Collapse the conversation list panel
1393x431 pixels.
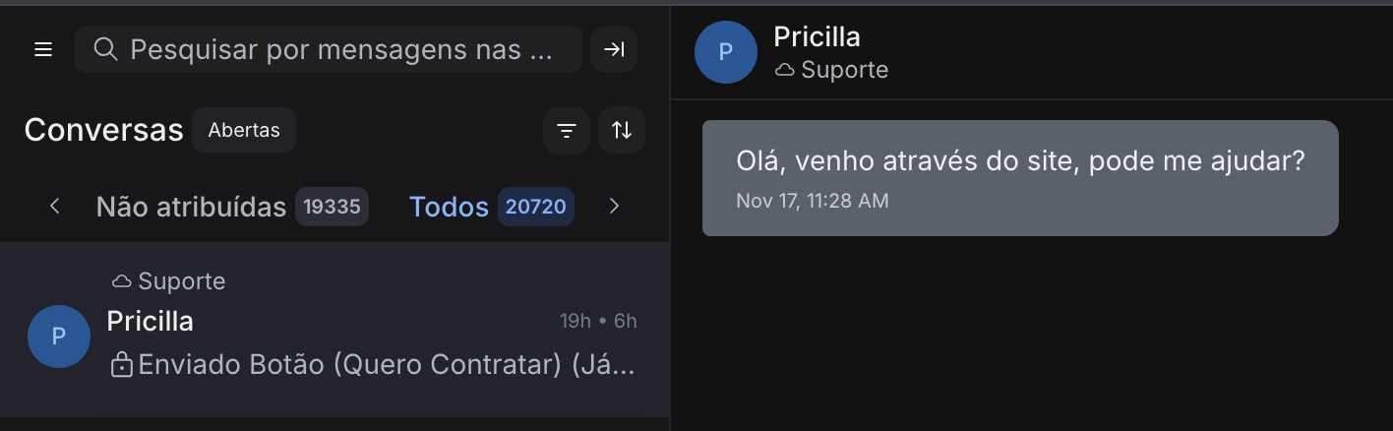[x=614, y=49]
